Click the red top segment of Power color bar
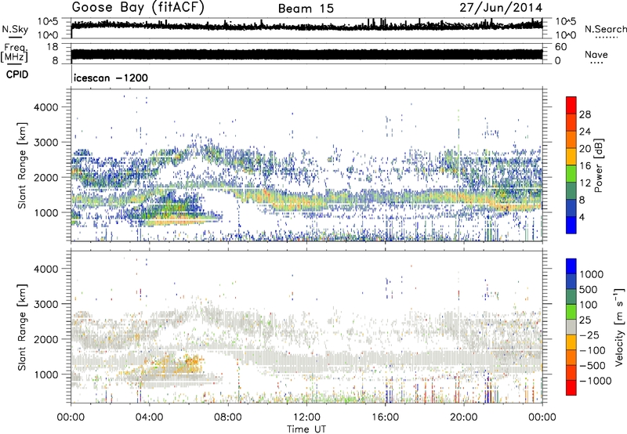 (571, 105)
